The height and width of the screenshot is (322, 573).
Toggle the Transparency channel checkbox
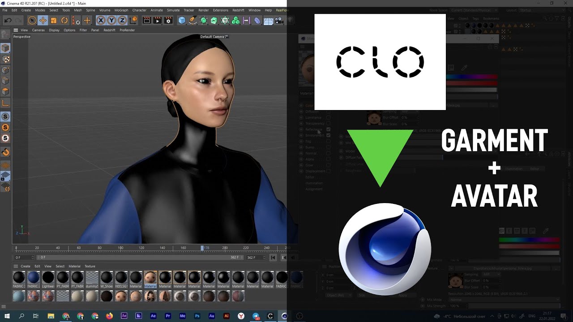point(328,123)
